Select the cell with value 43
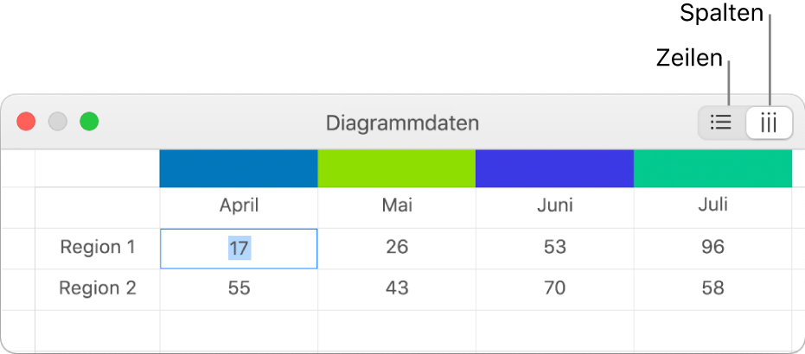This screenshot has height=354, width=805. [397, 288]
